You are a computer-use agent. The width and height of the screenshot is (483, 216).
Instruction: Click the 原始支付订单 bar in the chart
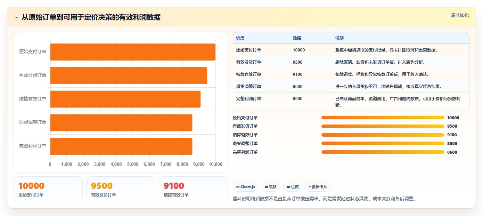click(x=133, y=52)
